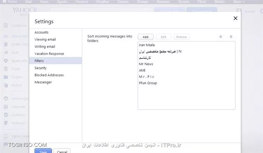Image resolution: width=263 pixels, height=153 pixels.
Task: Open Messenger smiley icon in sidebar
Action: point(6,98)
